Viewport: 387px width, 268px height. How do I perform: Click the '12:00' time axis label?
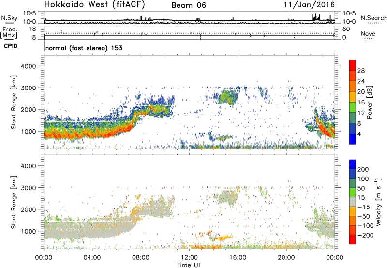(189, 258)
